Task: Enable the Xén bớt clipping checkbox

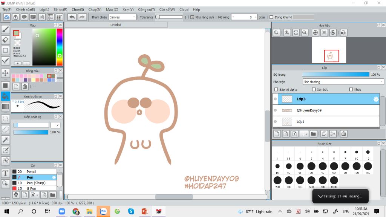Action: 314,90
